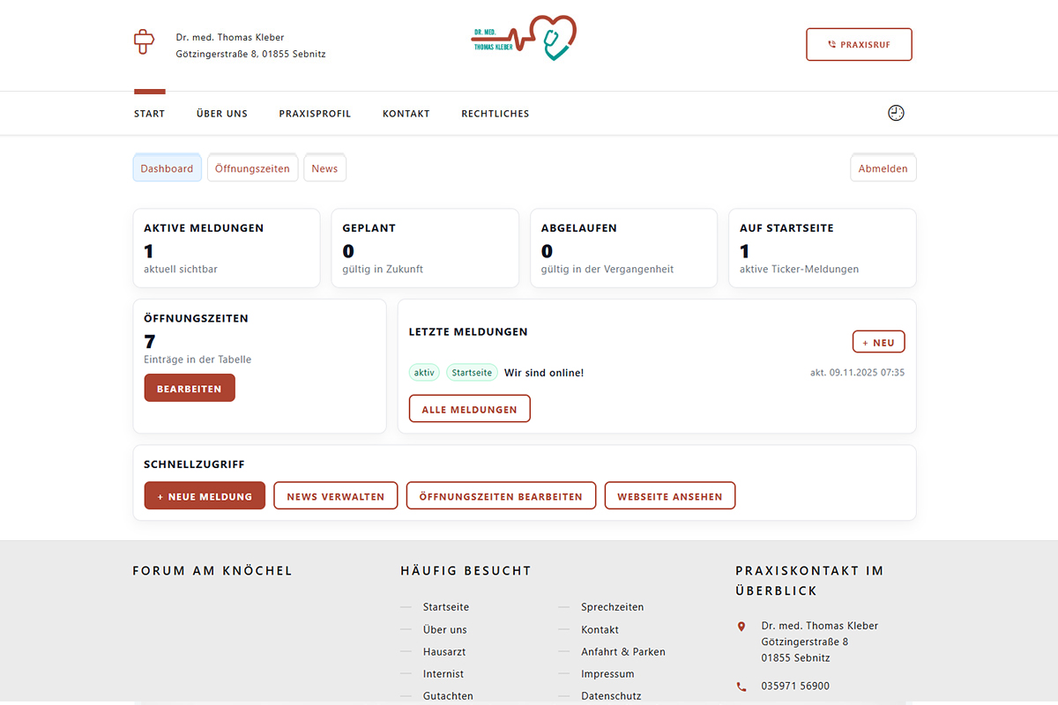Go to Praxisprofil in the navigation
Screen dimensions: 1058x705
click(x=315, y=114)
